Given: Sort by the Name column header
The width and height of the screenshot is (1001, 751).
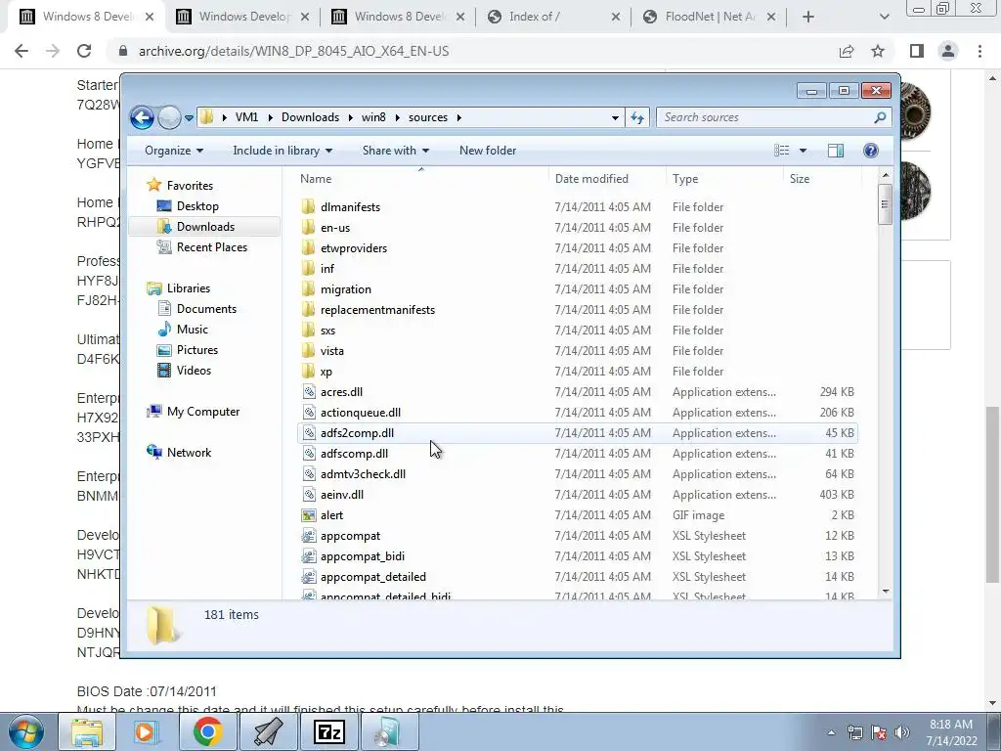Looking at the screenshot, I should click(421, 179).
